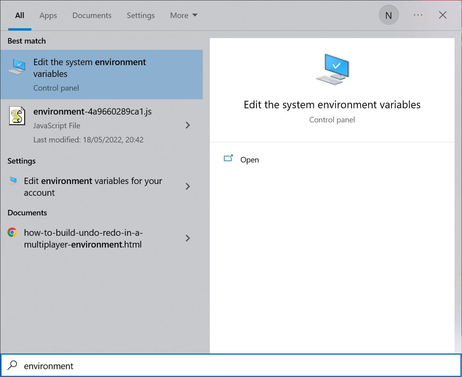
Task: Click the large computer icon in the preview pane
Action: 332,69
